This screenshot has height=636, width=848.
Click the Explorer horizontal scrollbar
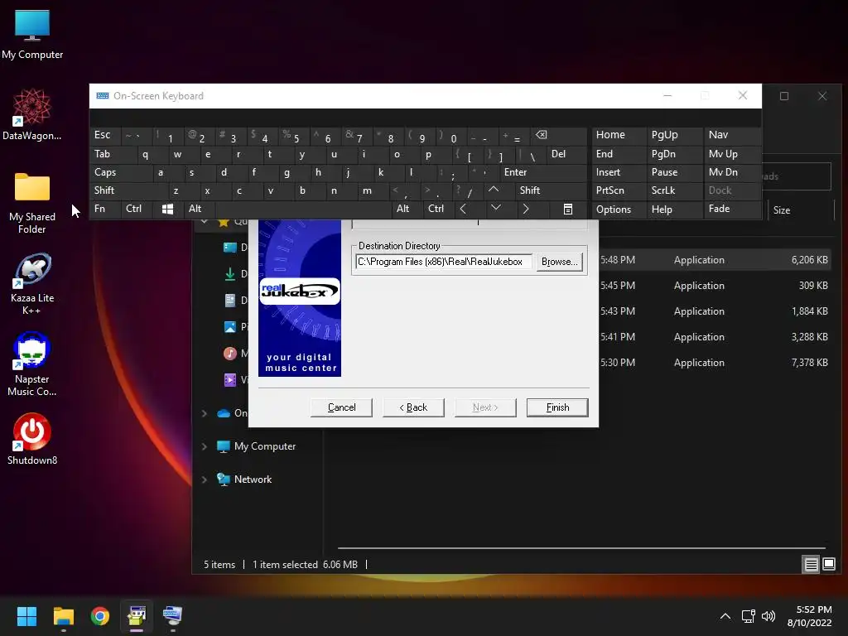coord(581,548)
